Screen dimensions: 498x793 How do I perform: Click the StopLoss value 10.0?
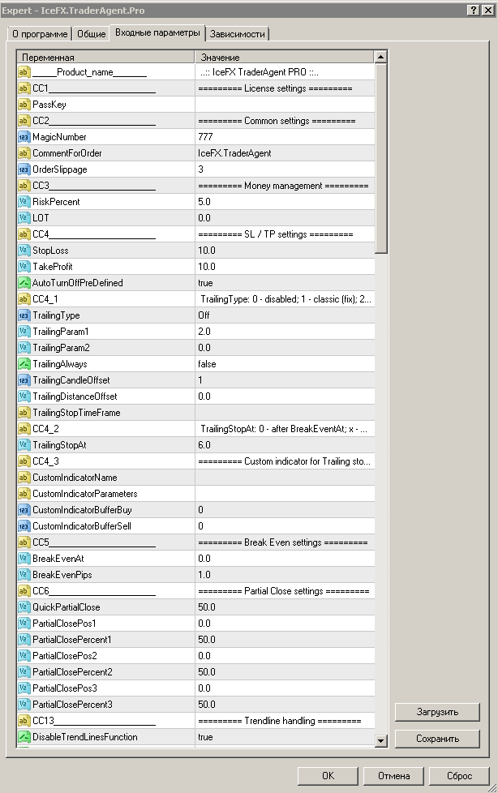click(x=207, y=251)
